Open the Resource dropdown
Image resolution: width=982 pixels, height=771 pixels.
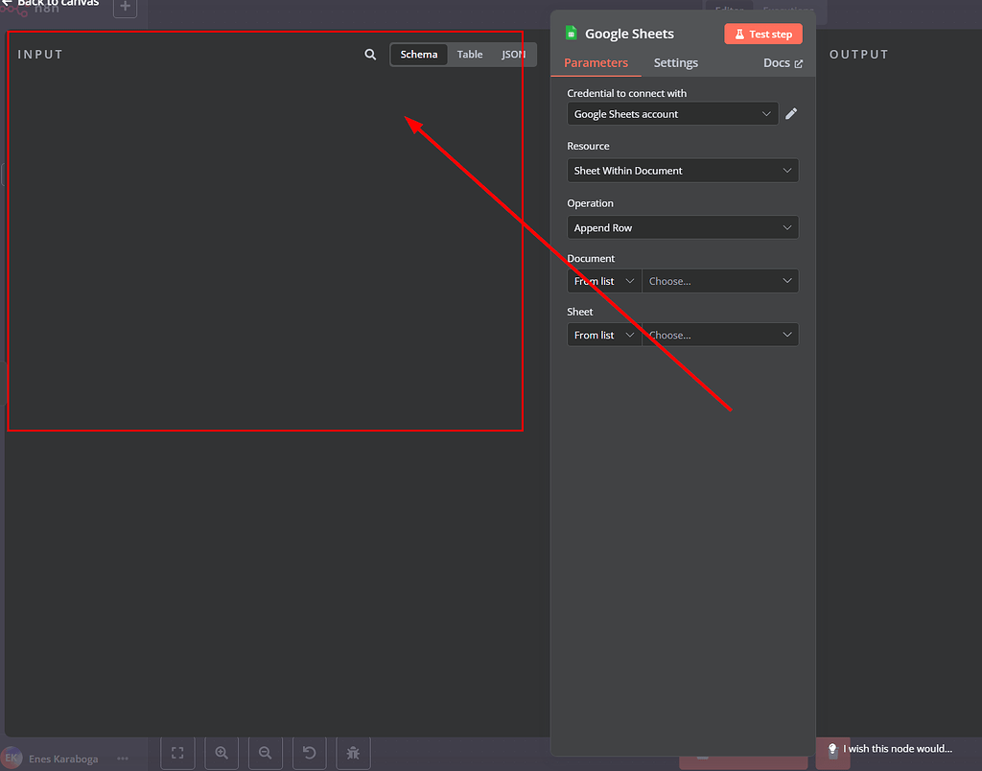(682, 170)
